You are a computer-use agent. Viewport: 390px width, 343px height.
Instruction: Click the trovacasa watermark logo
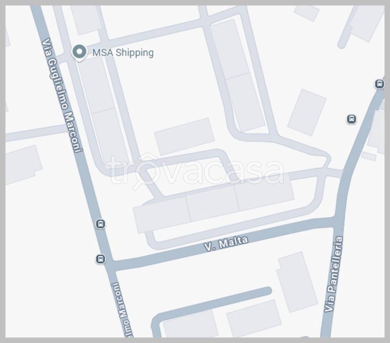[x=195, y=171]
